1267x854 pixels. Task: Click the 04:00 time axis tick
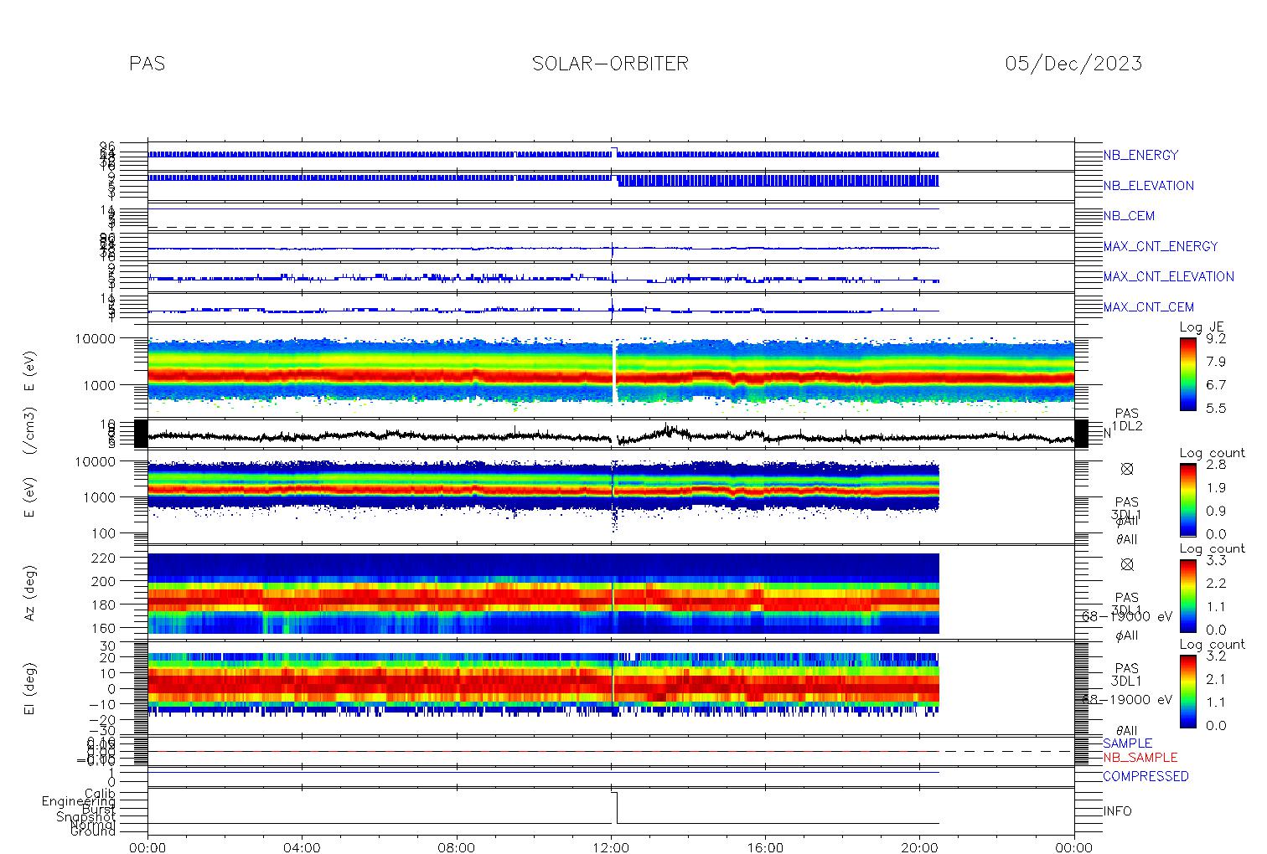[303, 847]
